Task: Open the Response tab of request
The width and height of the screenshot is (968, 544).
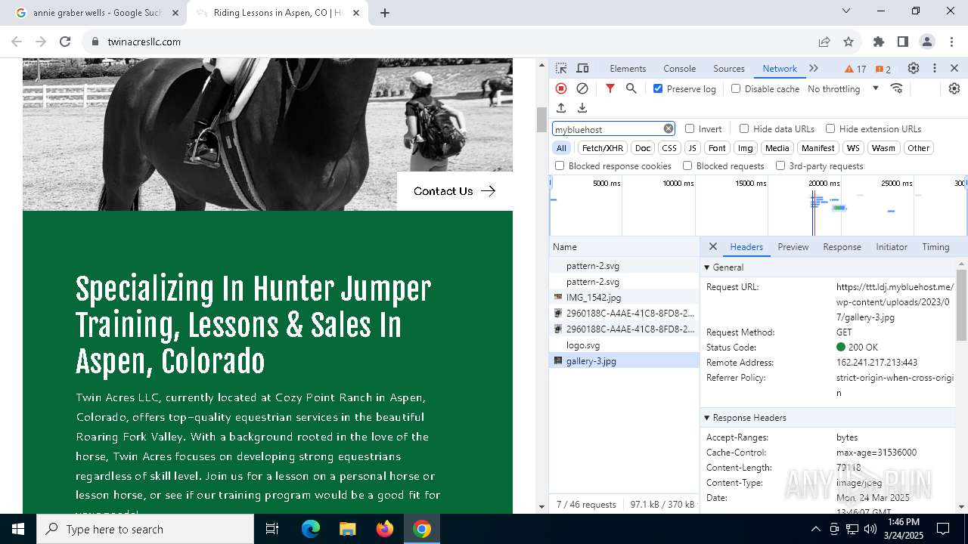Action: coord(842,247)
